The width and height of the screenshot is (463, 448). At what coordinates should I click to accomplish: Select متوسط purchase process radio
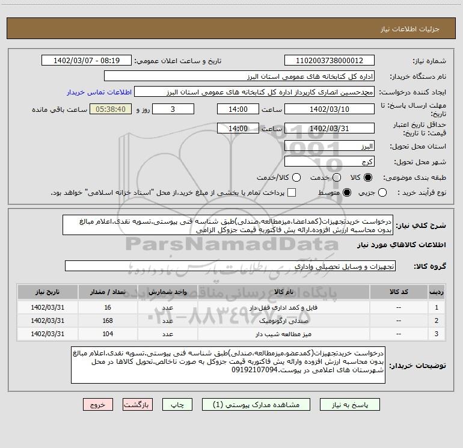tap(347, 192)
